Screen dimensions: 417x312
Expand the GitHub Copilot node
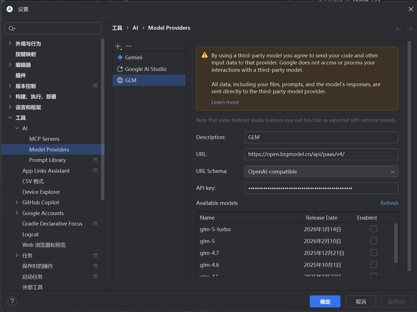pos(17,202)
